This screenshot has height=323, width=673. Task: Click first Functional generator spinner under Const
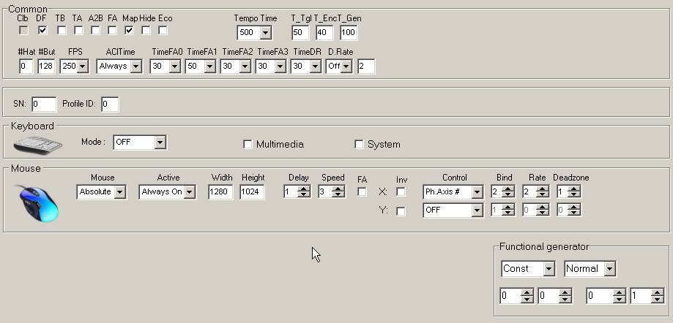[x=517, y=296]
